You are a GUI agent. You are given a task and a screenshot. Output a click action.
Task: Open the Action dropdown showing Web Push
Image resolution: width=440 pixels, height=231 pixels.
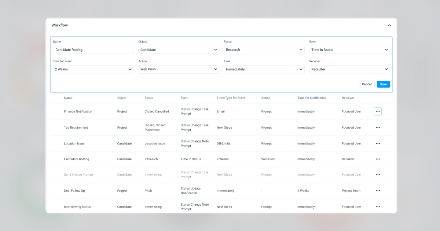[179, 69]
